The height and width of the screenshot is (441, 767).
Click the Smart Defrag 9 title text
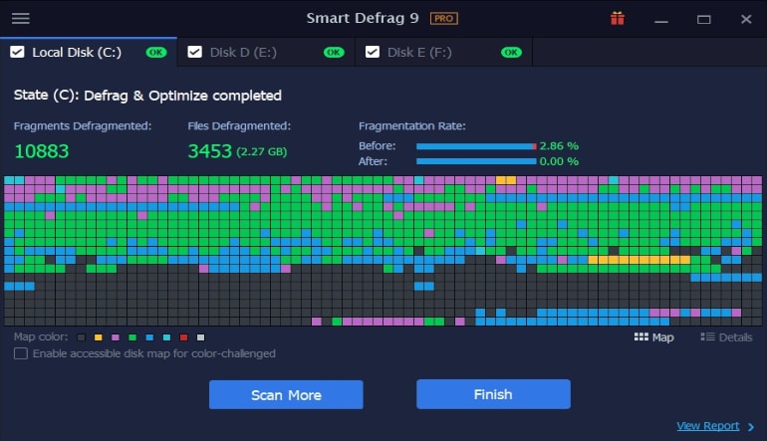coord(363,18)
